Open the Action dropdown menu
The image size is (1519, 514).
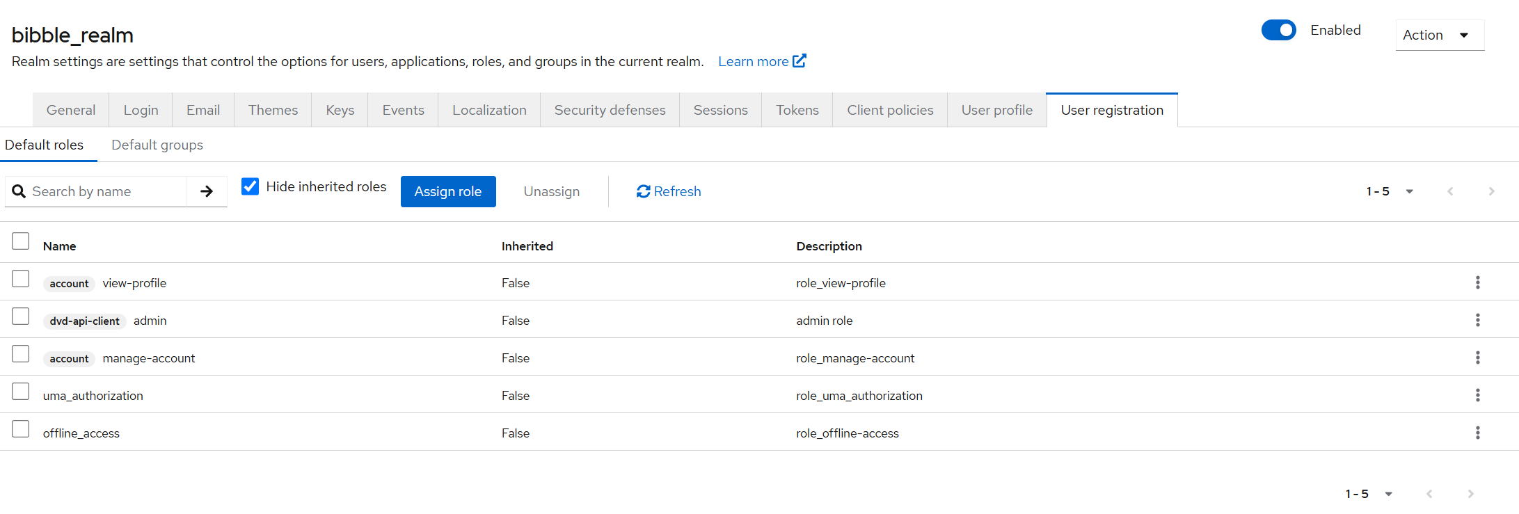(x=1440, y=35)
